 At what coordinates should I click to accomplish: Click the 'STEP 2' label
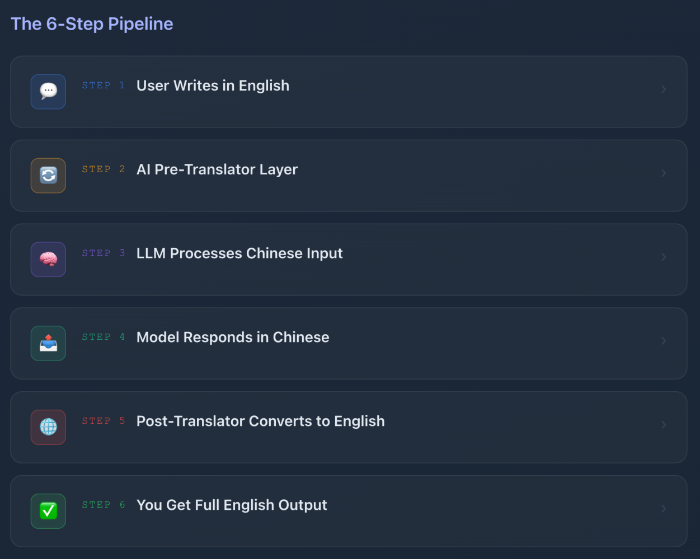point(104,169)
